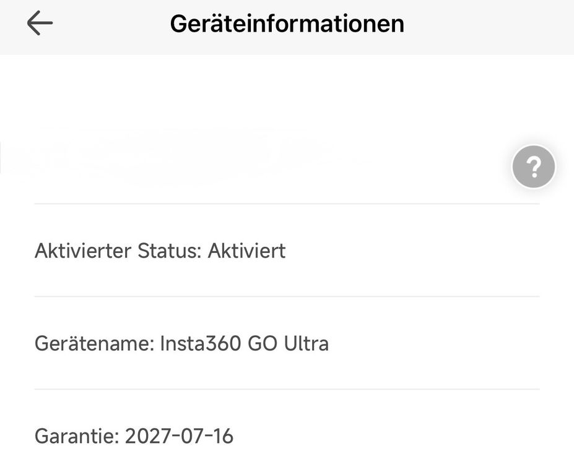Tap the Insta360 word in device name

(201, 344)
